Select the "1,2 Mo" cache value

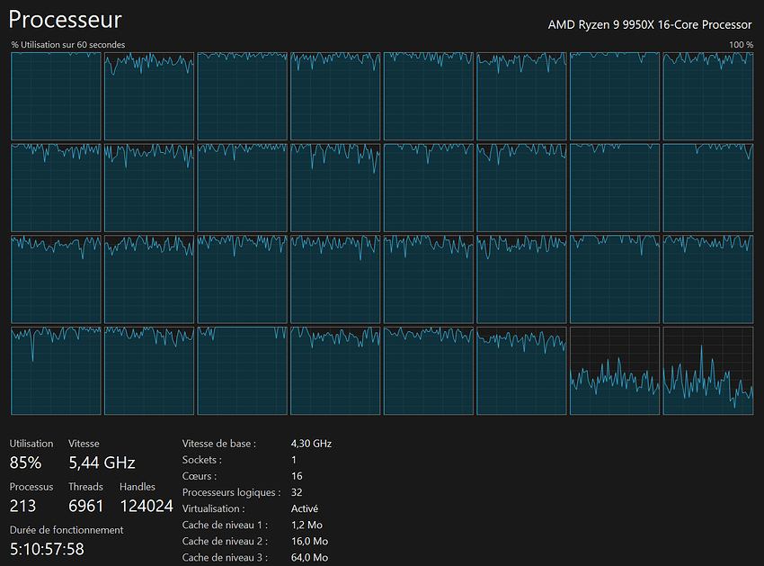[307, 525]
